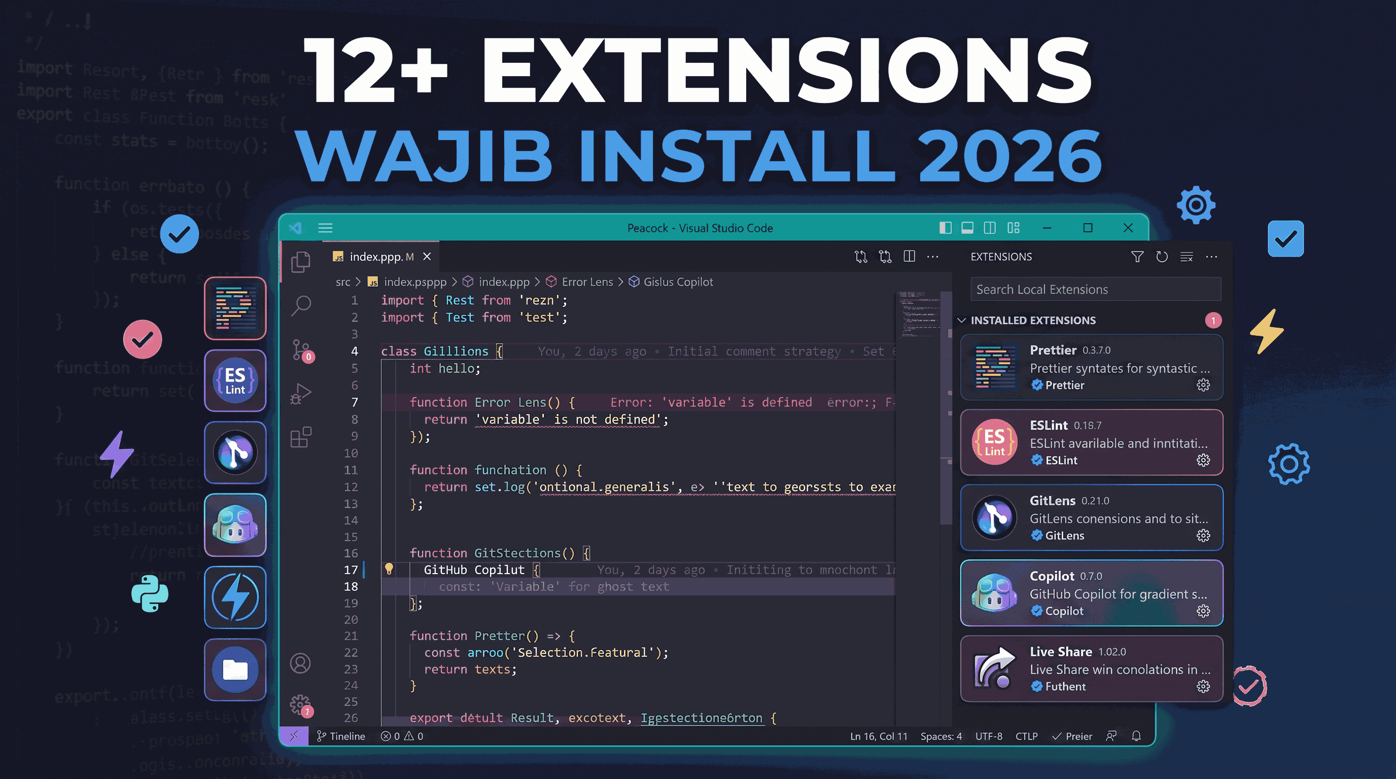Click Ln 16, Col 11 in the status bar
Image resolution: width=1396 pixels, height=779 pixels.
point(879,736)
